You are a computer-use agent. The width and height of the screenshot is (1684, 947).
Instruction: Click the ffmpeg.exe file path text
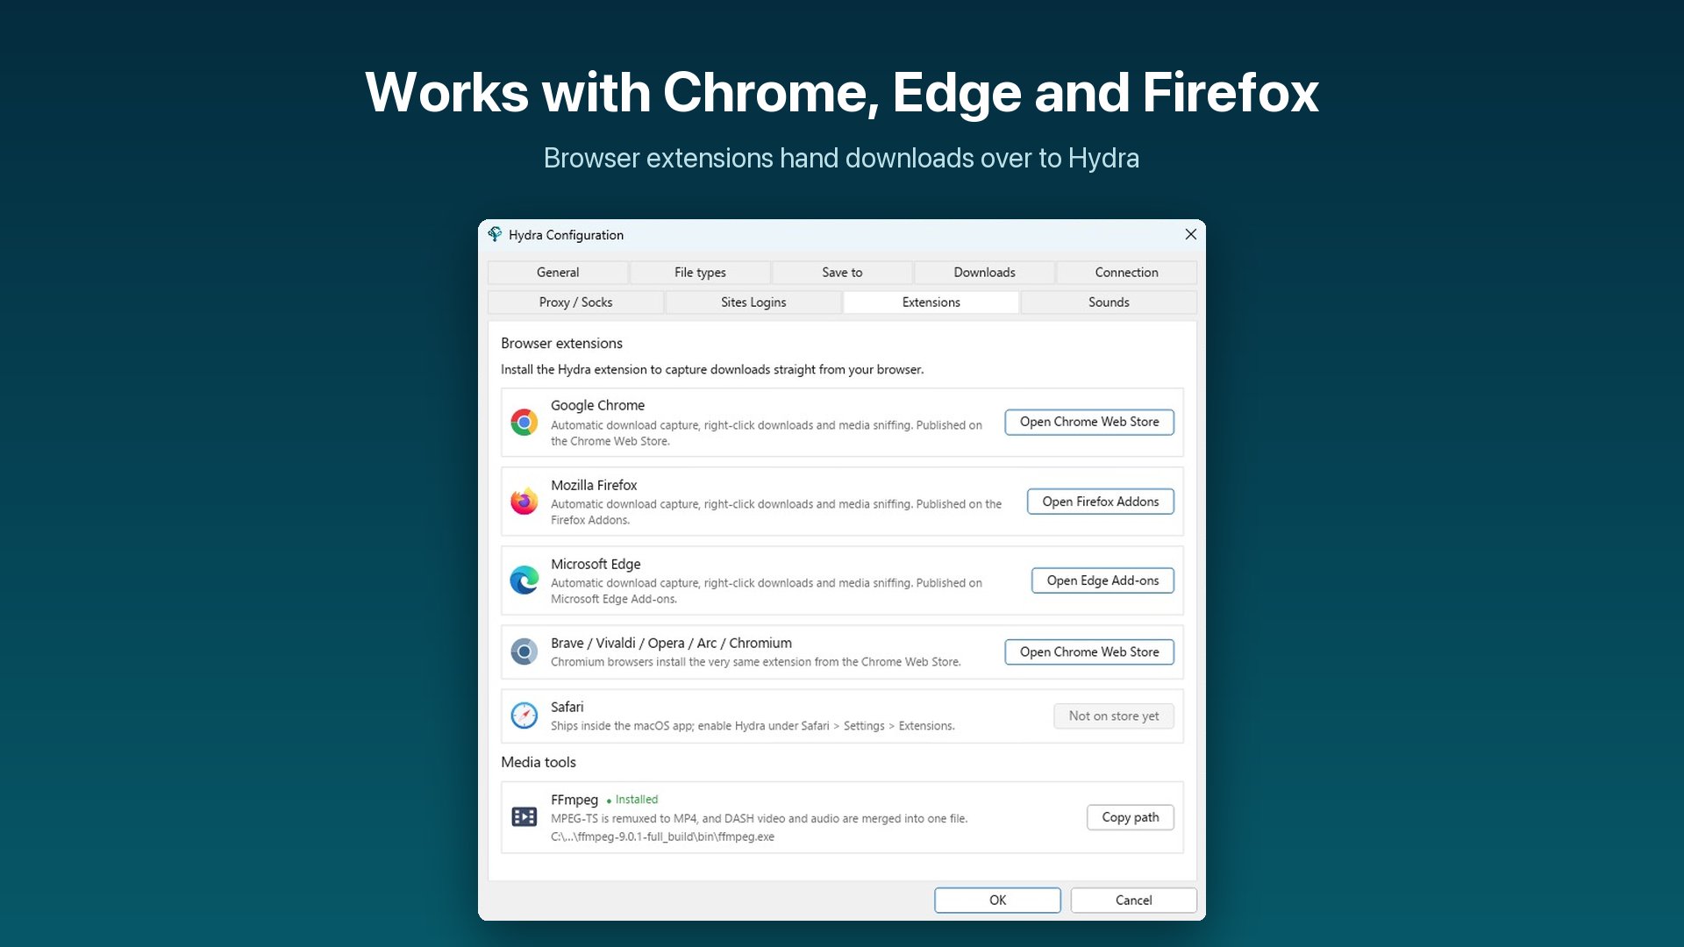pyautogui.click(x=662, y=837)
